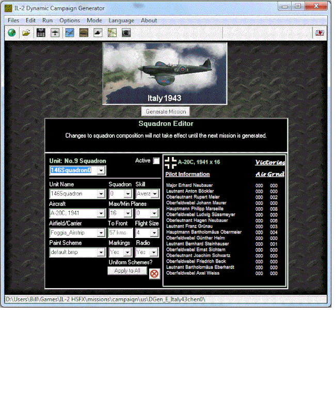Click the Italy 1943 campaign image

tap(165, 74)
